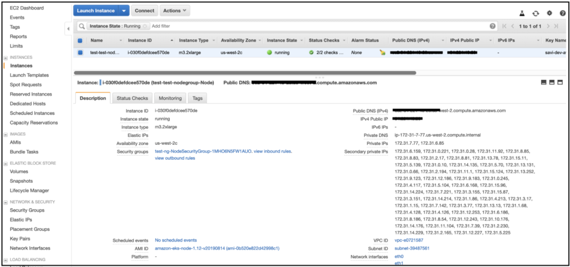The width and height of the screenshot is (570, 267).
Task: Click the Launch Instance button
Action: pyautogui.click(x=96, y=11)
